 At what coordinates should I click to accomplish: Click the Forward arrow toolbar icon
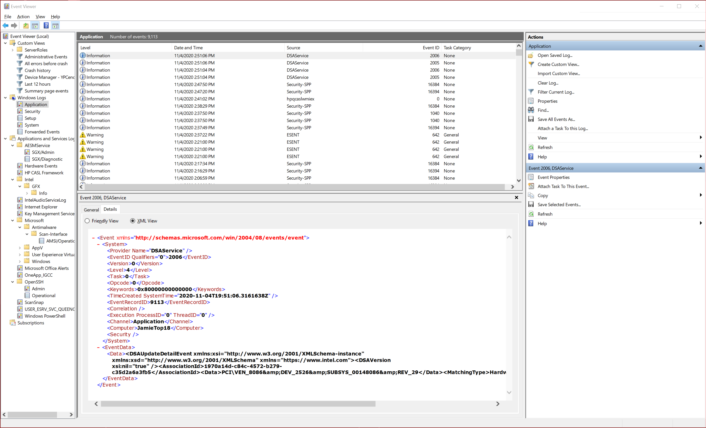click(14, 26)
